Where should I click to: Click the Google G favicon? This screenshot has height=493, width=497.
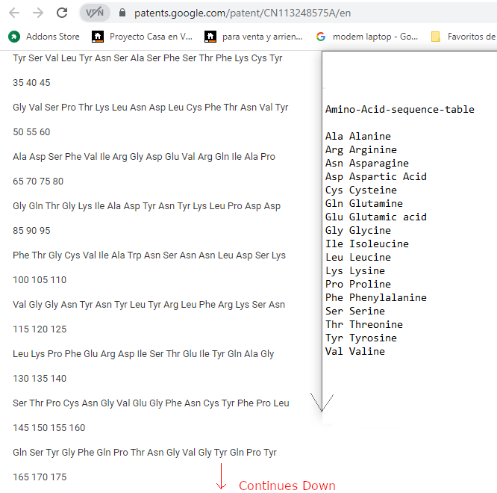[x=321, y=36]
